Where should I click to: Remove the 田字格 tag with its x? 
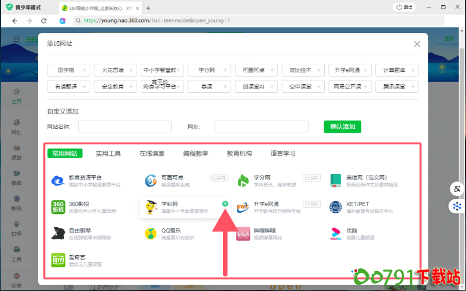(x=85, y=70)
